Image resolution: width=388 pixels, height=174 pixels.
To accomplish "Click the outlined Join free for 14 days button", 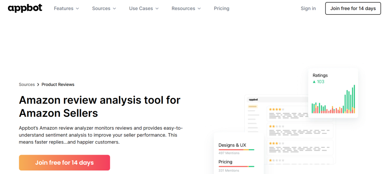I will pos(353,8).
